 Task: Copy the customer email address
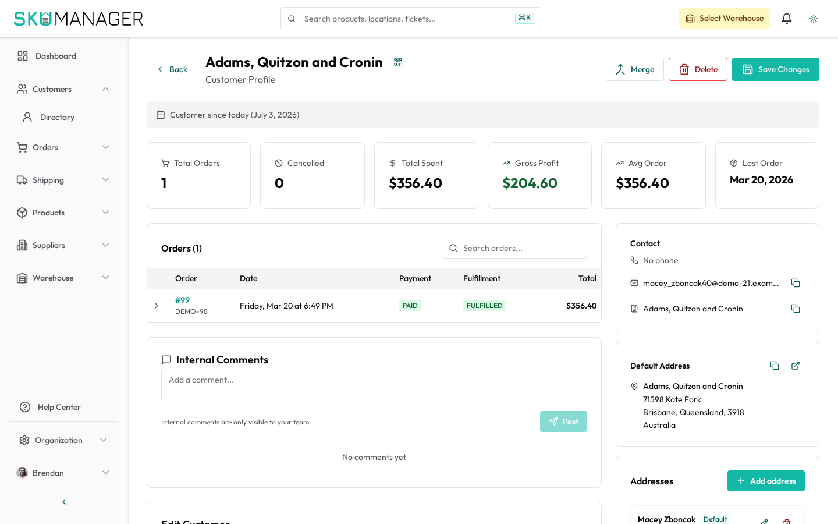[796, 283]
